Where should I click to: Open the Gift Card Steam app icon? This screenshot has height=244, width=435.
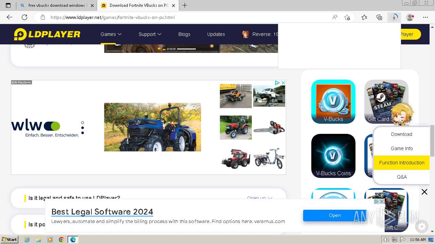[x=386, y=102]
